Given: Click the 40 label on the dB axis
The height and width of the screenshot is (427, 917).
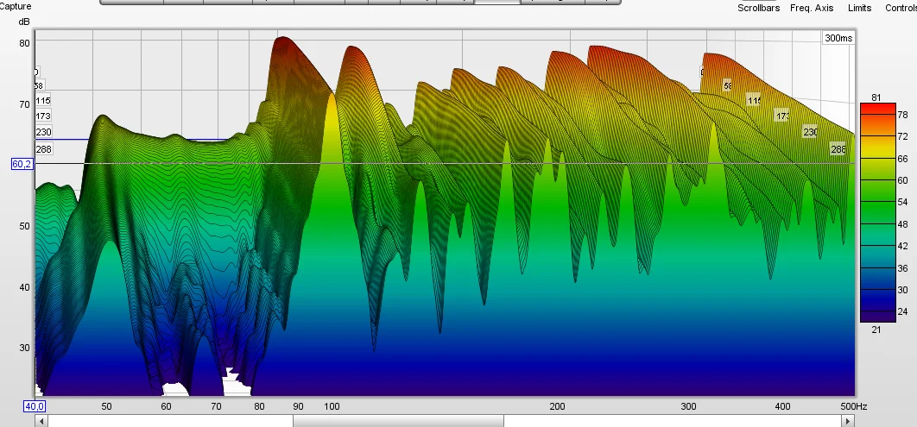Looking at the screenshot, I should [x=24, y=286].
